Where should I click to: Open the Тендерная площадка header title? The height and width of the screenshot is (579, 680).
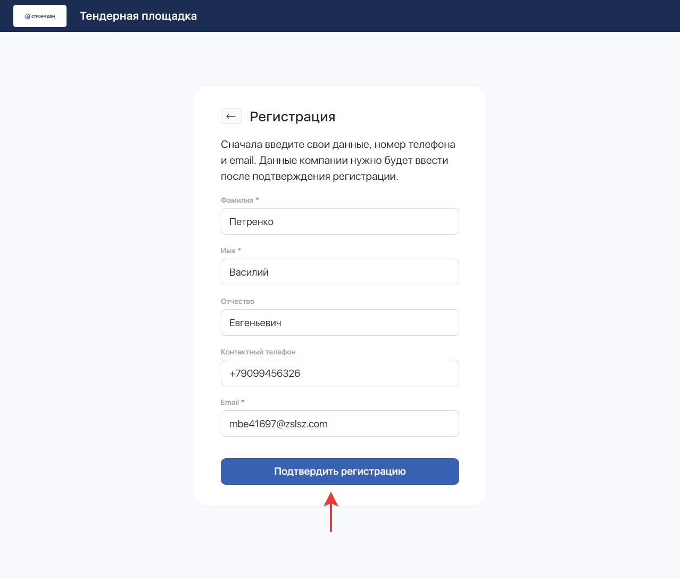(138, 16)
